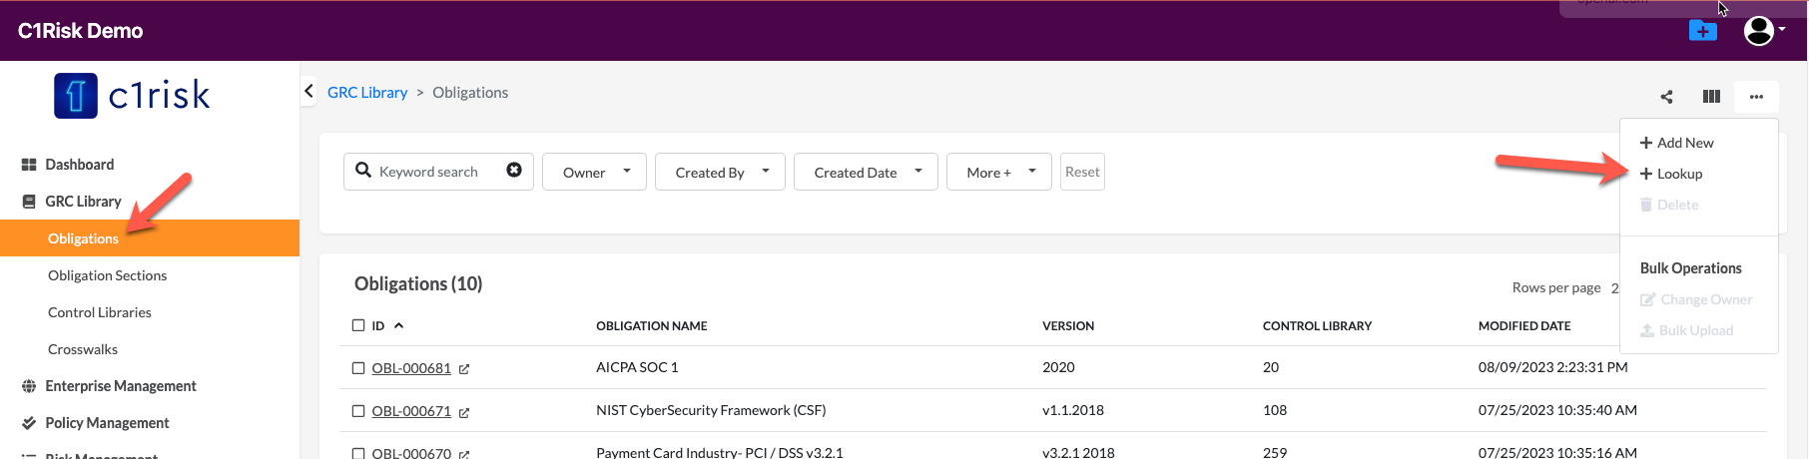Click the c1risk logo

coord(132,96)
